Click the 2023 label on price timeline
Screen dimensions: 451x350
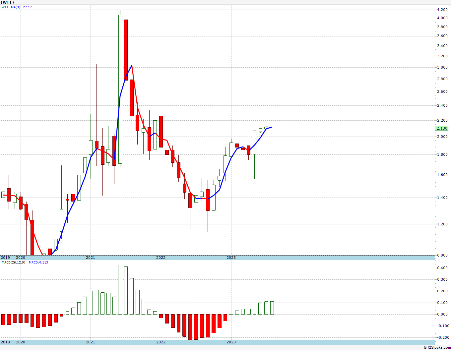pos(231,258)
